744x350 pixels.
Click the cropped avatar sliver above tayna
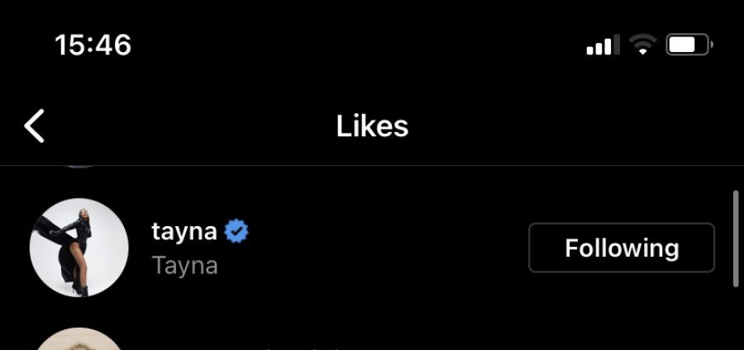tap(79, 166)
